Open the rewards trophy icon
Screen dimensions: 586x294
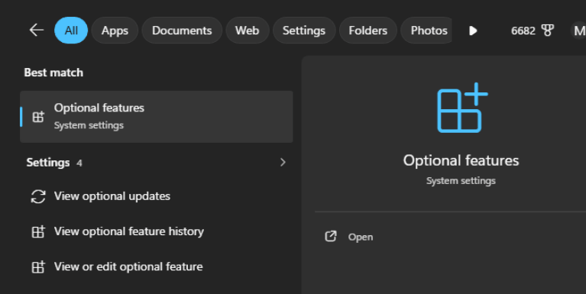coord(548,31)
